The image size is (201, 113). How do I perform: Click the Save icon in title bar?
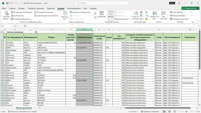tap(7, 3)
